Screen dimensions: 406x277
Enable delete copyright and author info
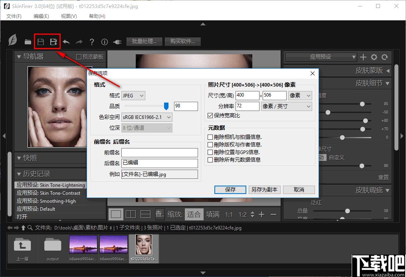coord(210,145)
